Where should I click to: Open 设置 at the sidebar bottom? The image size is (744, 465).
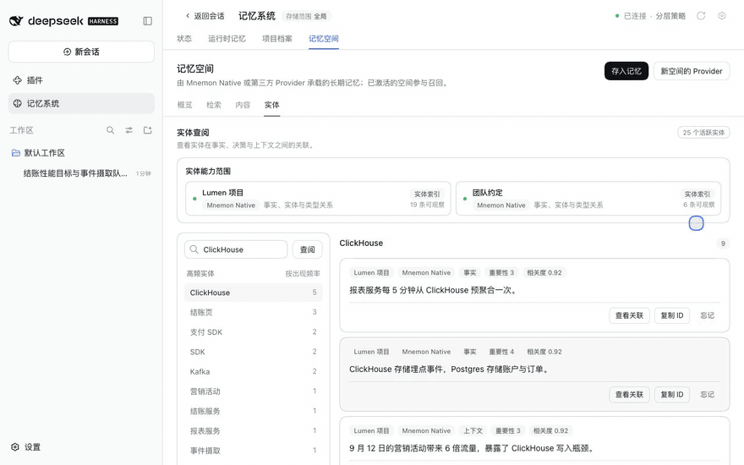click(x=26, y=447)
